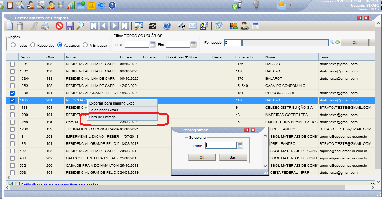The height and width of the screenshot is (199, 382).
Task: Click the blue circular C refresh icon
Action: pyautogui.click(x=102, y=5)
